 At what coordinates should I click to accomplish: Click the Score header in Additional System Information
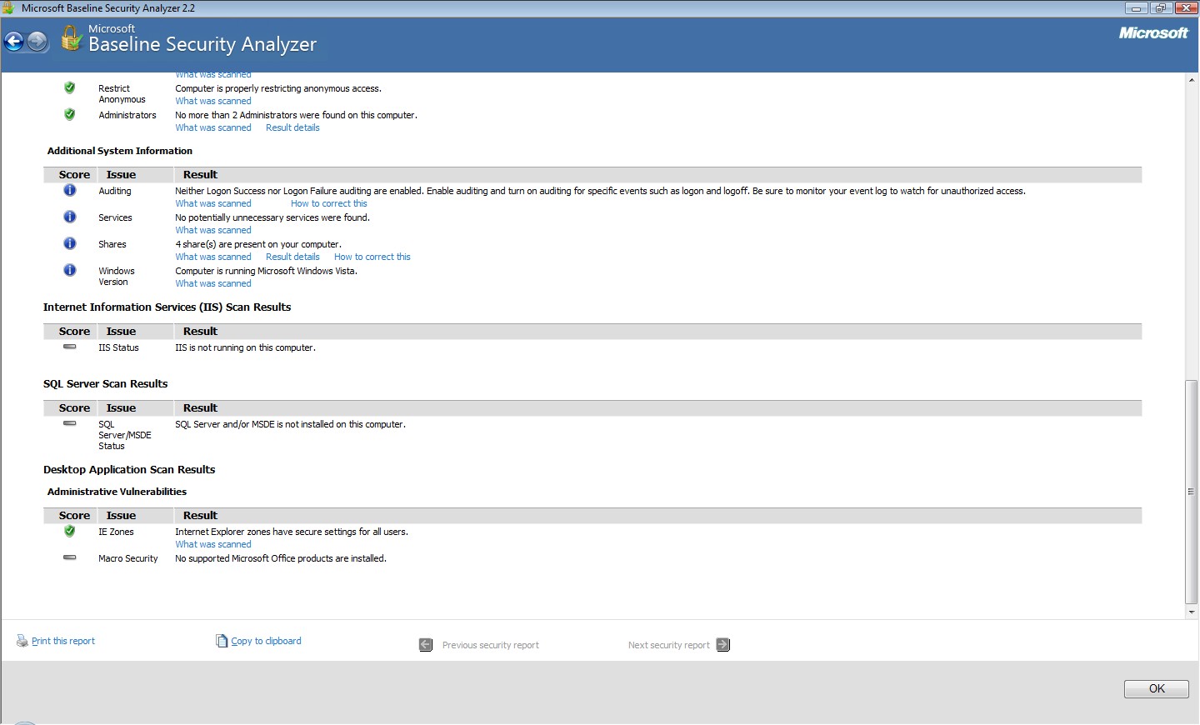[74, 174]
